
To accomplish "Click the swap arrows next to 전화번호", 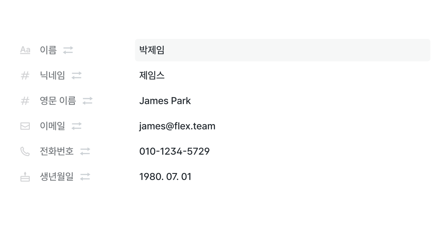I will 85,151.
